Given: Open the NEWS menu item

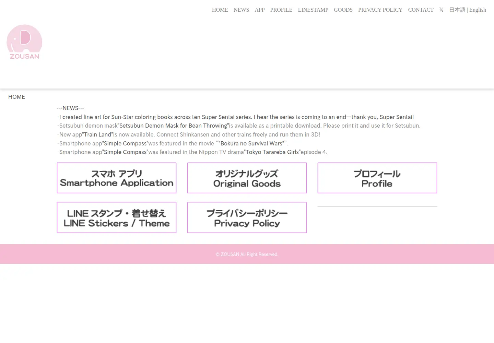Looking at the screenshot, I should coord(242,10).
